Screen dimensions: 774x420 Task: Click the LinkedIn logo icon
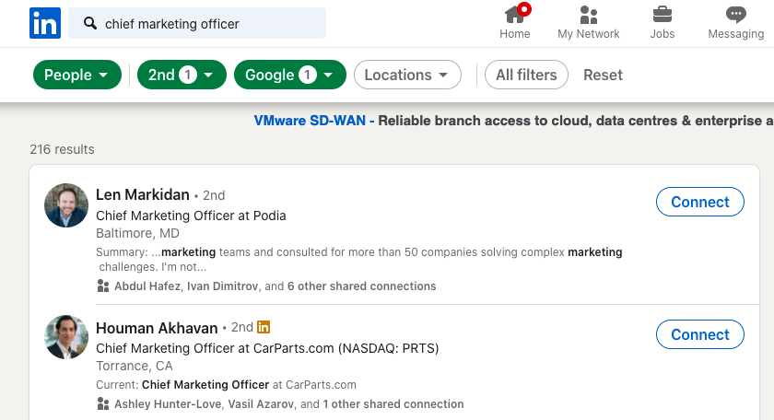(44, 23)
